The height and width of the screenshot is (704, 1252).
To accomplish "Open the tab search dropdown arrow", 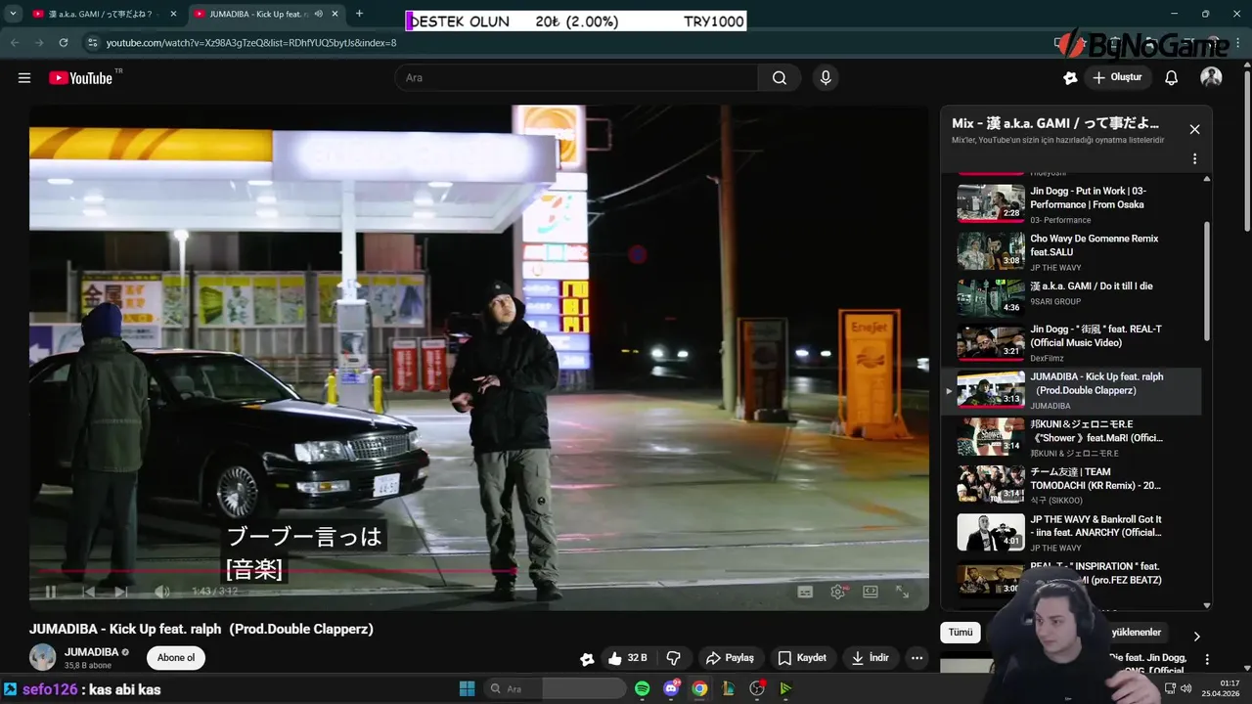I will click(x=13, y=14).
